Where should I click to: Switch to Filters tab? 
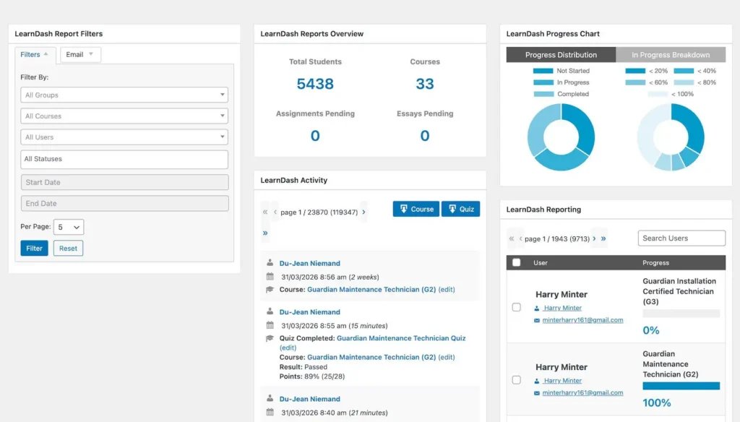click(x=35, y=55)
